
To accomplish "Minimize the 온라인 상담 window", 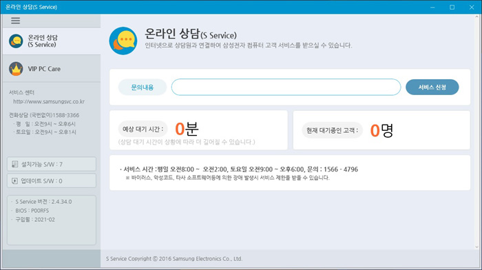I will pos(432,7).
